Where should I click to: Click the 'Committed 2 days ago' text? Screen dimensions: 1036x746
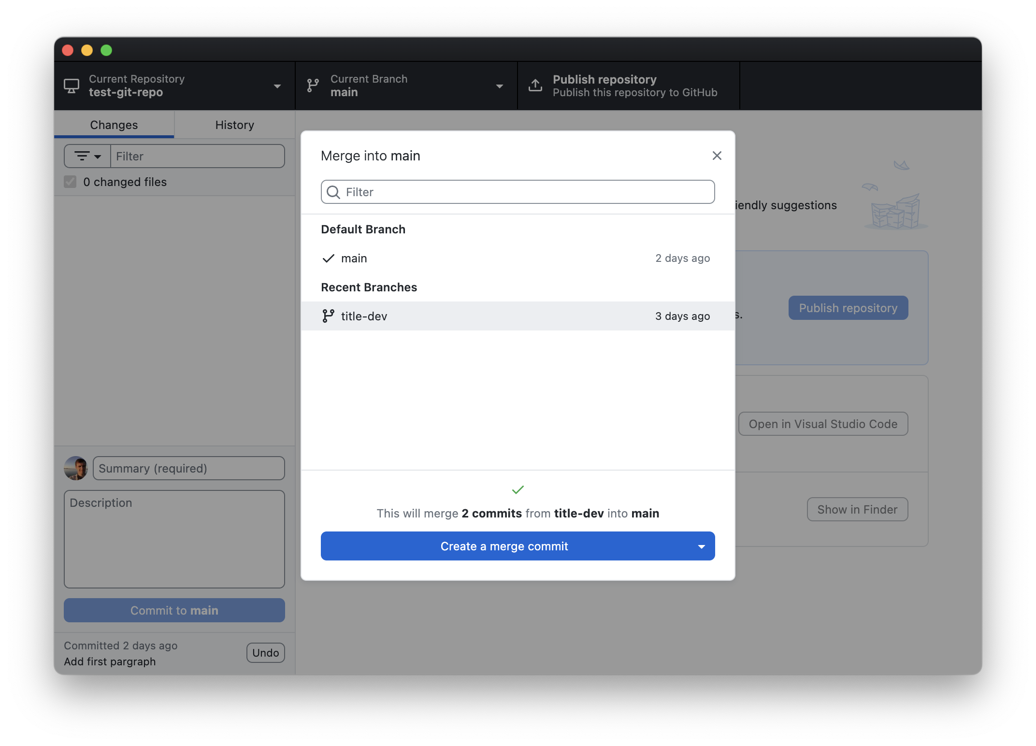pyautogui.click(x=121, y=646)
